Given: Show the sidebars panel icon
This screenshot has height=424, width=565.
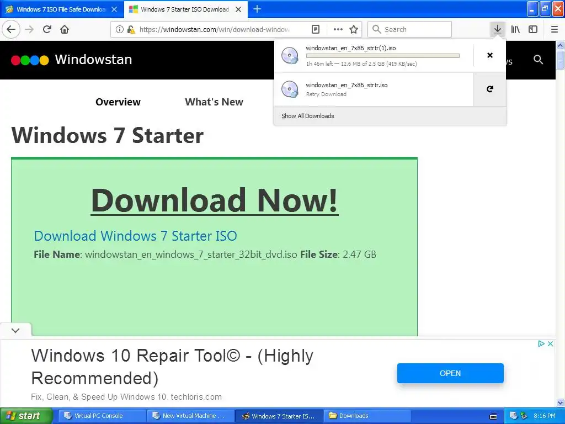Looking at the screenshot, I should pyautogui.click(x=533, y=29).
